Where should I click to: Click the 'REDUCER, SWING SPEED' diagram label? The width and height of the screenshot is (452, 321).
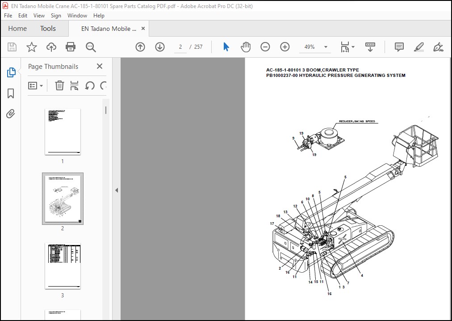point(357,121)
